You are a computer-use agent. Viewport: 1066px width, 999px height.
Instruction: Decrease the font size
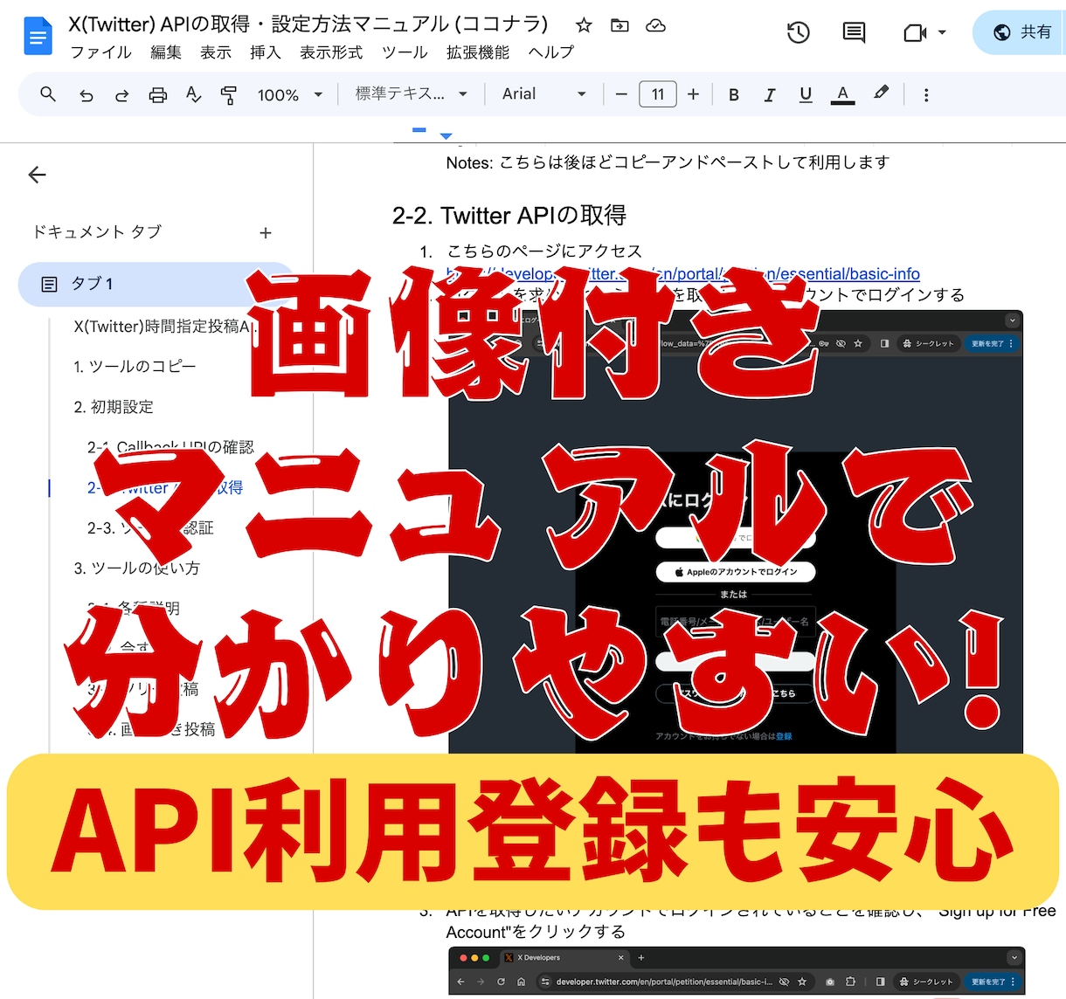click(x=621, y=94)
